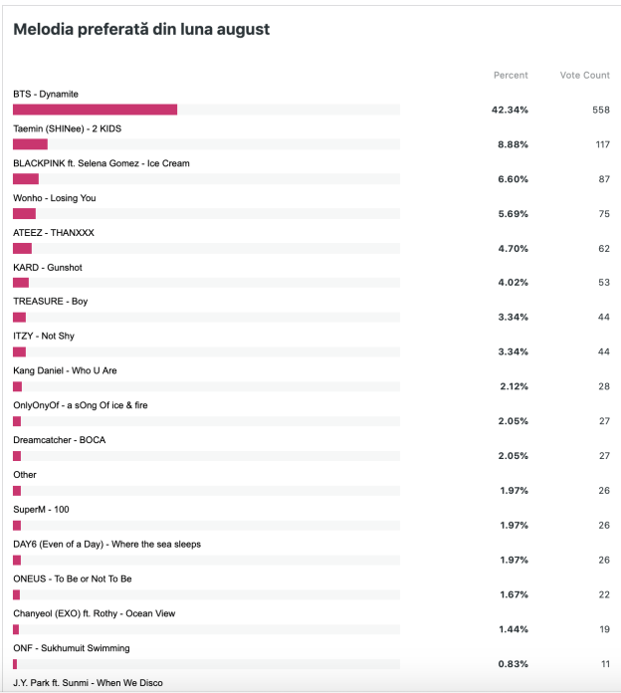Click the Other poll option label
621x693 pixels.
25,475
